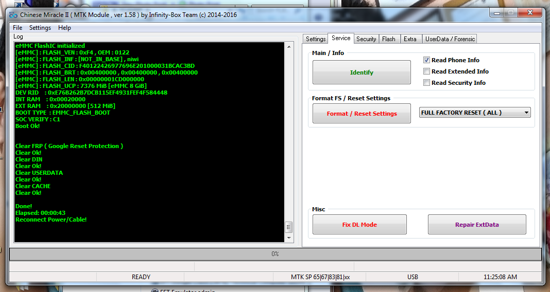Viewport: 550px width, 292px height.
Task: Click the Repair ExtData button
Action: click(x=477, y=225)
